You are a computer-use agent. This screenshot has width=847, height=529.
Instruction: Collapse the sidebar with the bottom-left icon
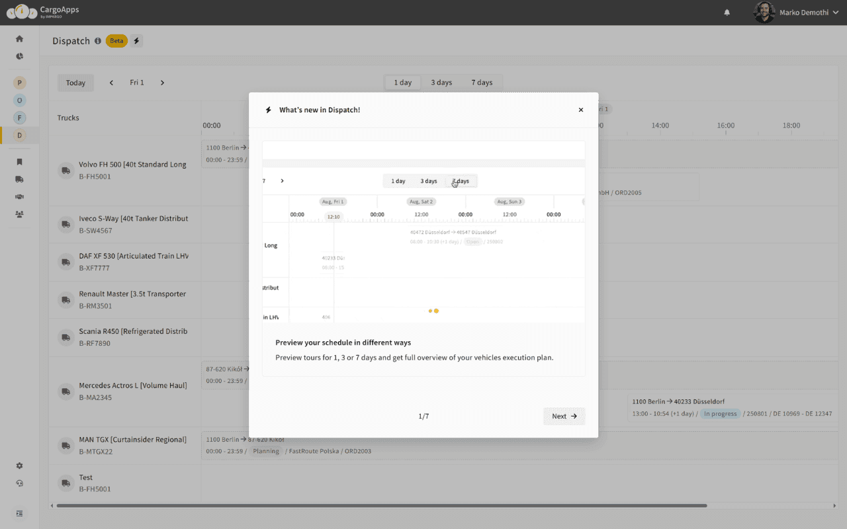19,513
